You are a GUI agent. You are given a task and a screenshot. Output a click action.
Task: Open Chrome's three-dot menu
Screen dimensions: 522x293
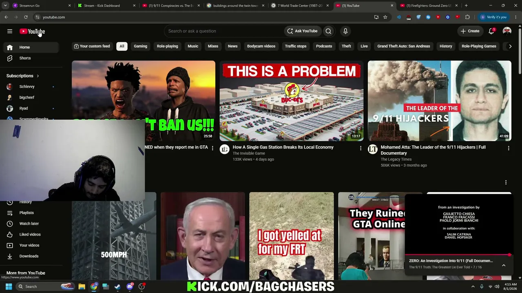(x=516, y=17)
